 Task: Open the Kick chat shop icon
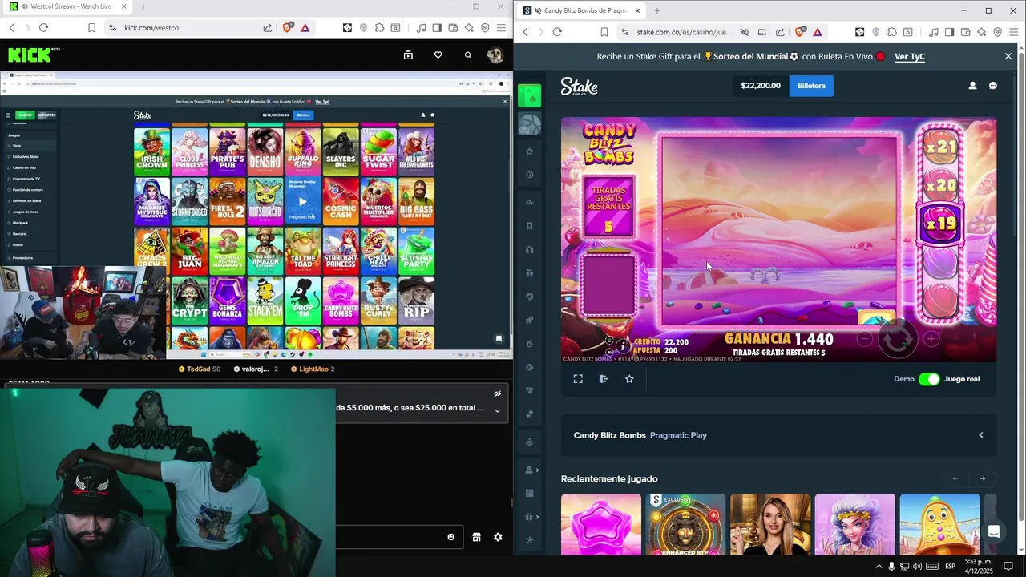pyautogui.click(x=476, y=537)
